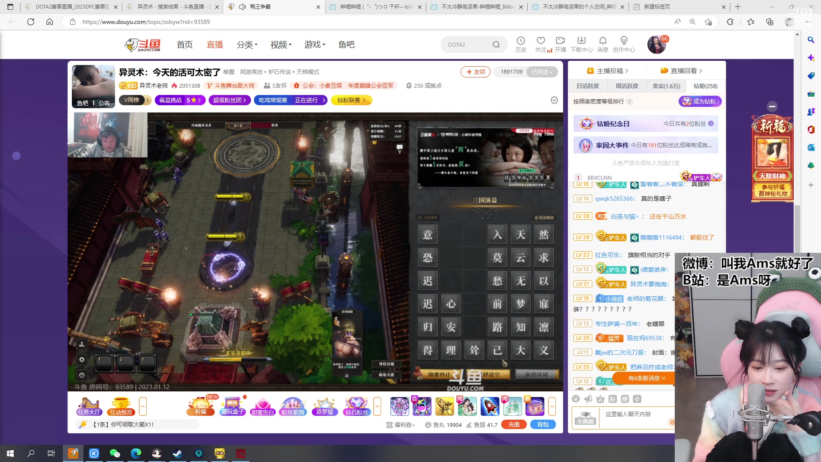The image size is (821, 462).
Task: Open 潮玩盒子 box icon
Action: (x=233, y=406)
